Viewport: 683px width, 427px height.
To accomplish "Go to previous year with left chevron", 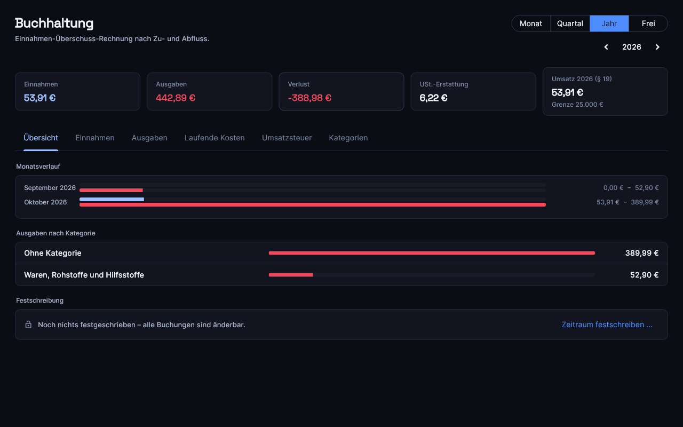I will (606, 47).
